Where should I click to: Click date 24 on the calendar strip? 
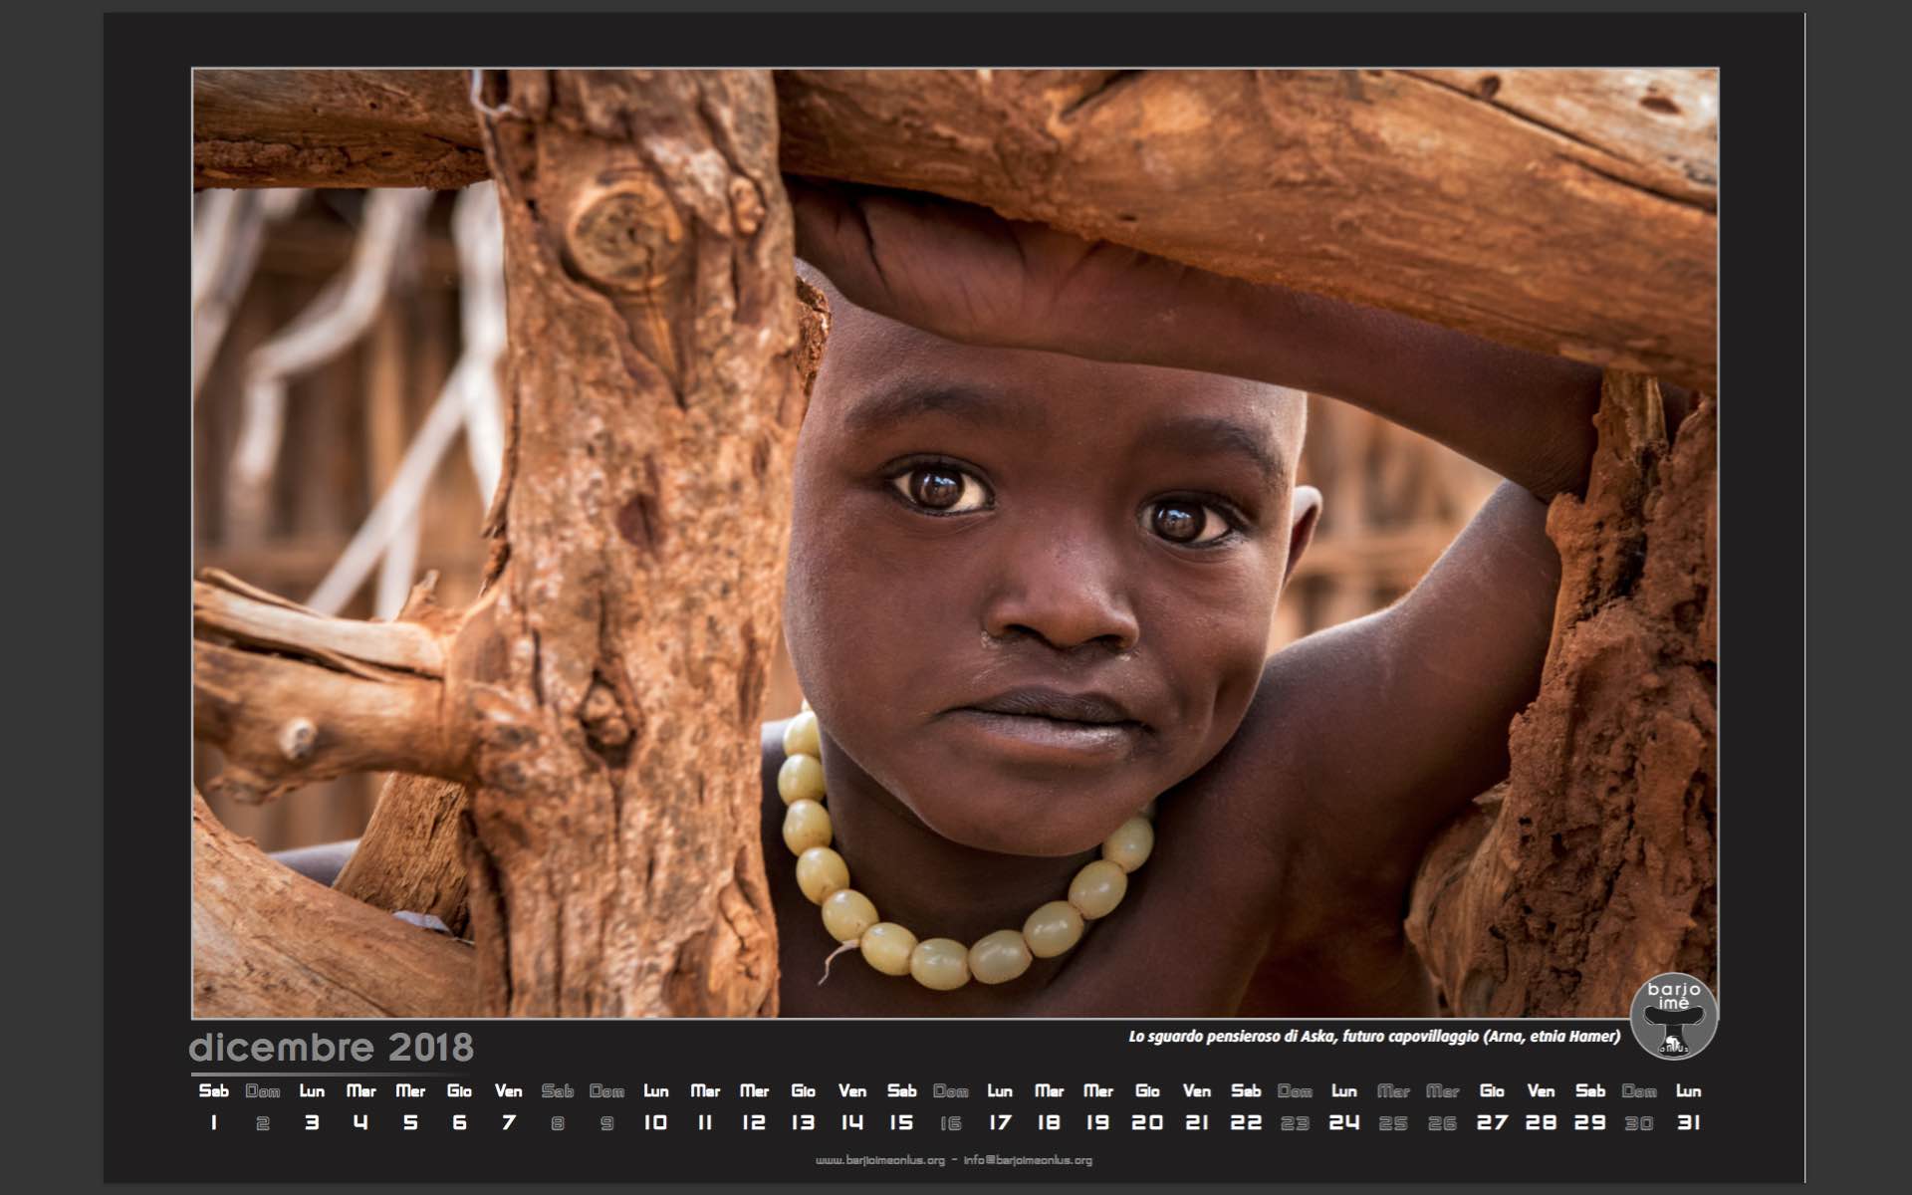pos(1343,1123)
